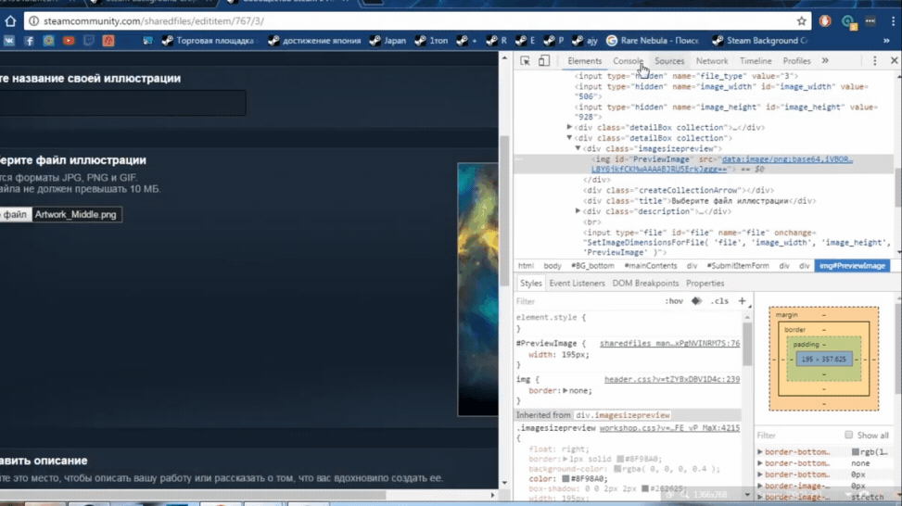Open the sharedfiles stylesheet source link

pyautogui.click(x=669, y=343)
